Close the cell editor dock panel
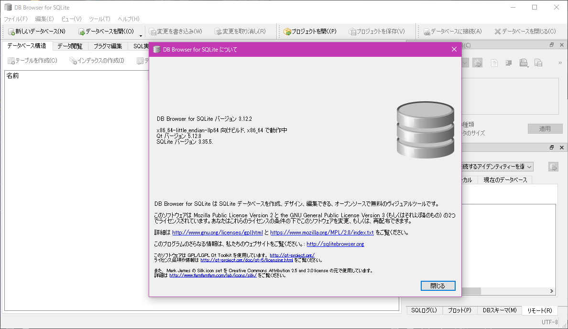 [x=561, y=45]
